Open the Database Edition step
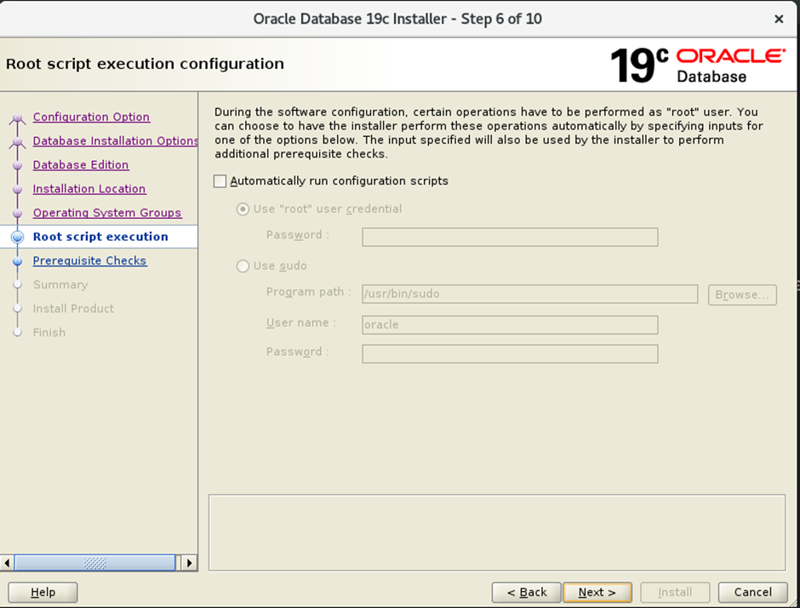The height and width of the screenshot is (608, 800). (81, 165)
